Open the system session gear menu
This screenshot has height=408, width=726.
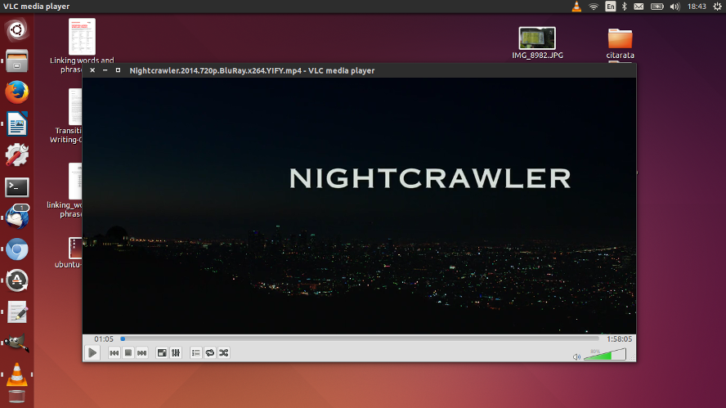(x=717, y=7)
